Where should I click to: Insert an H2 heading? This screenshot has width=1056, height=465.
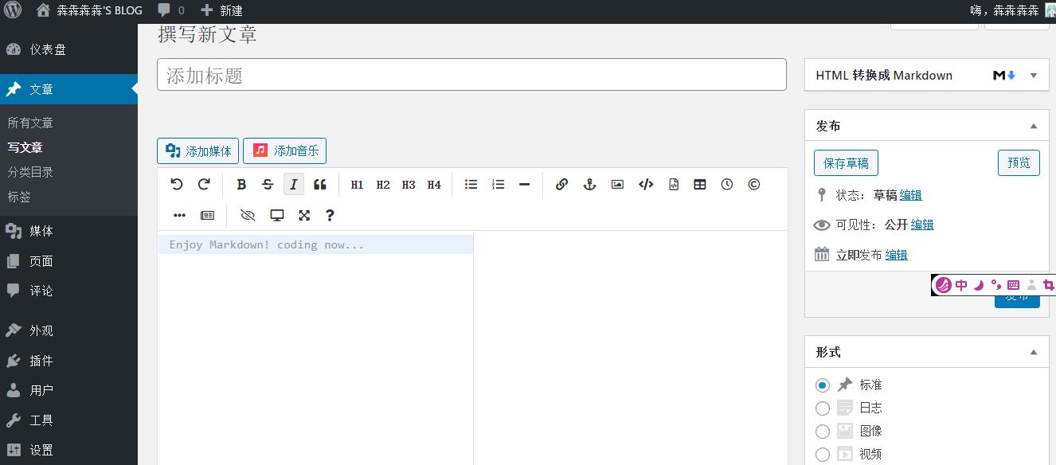[x=383, y=184]
